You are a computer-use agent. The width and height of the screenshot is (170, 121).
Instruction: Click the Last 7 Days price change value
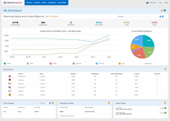36,112
